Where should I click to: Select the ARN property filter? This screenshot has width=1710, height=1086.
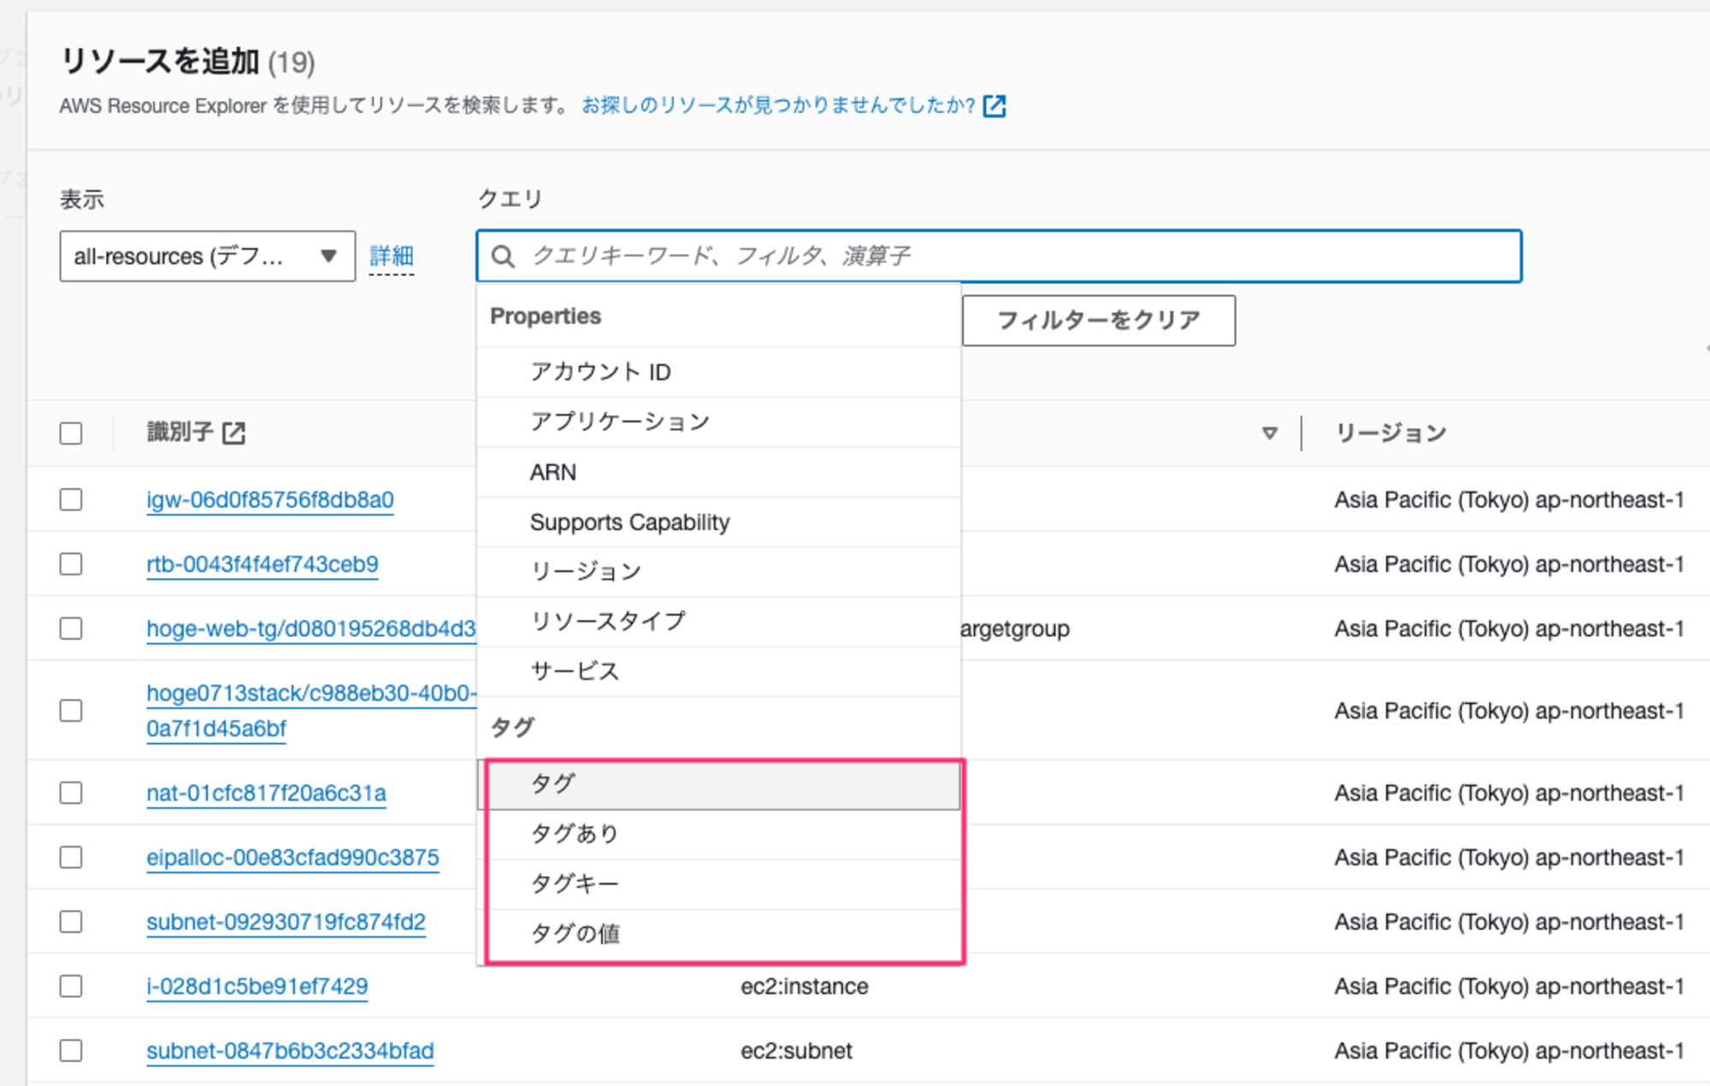pyautogui.click(x=718, y=472)
